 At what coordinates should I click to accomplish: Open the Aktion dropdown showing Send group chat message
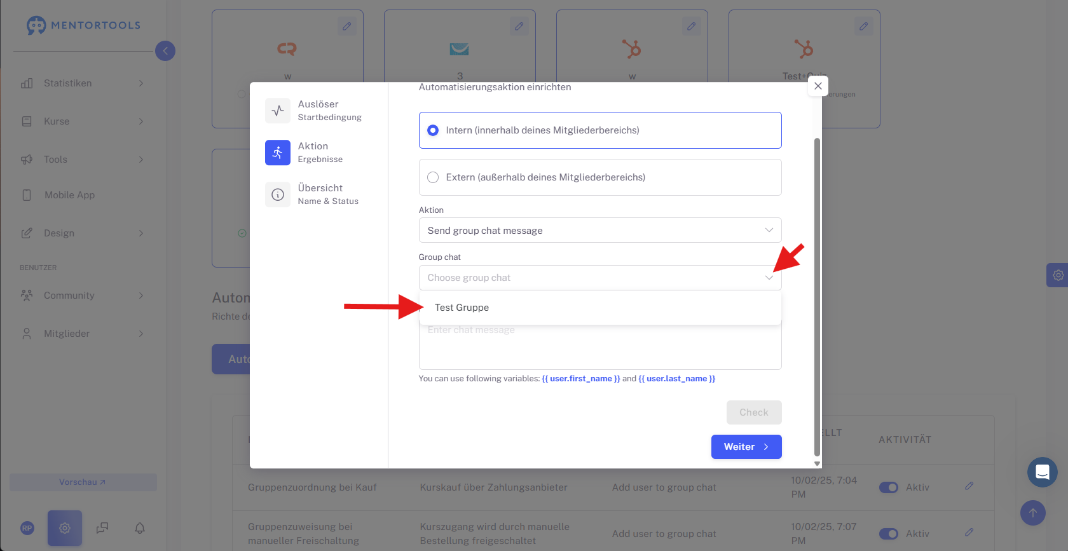point(600,230)
